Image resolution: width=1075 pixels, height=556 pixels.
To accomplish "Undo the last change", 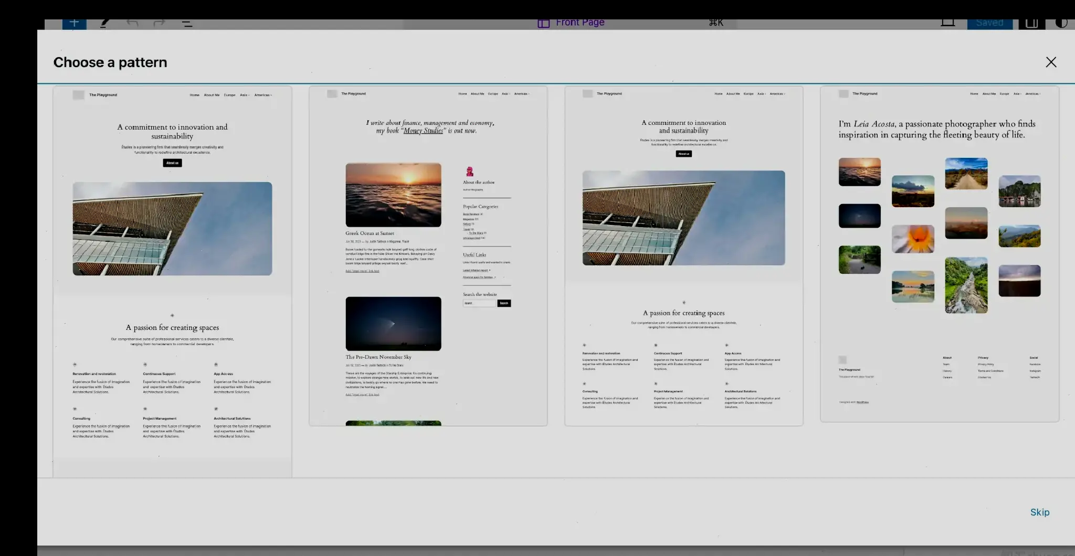I will pos(132,23).
